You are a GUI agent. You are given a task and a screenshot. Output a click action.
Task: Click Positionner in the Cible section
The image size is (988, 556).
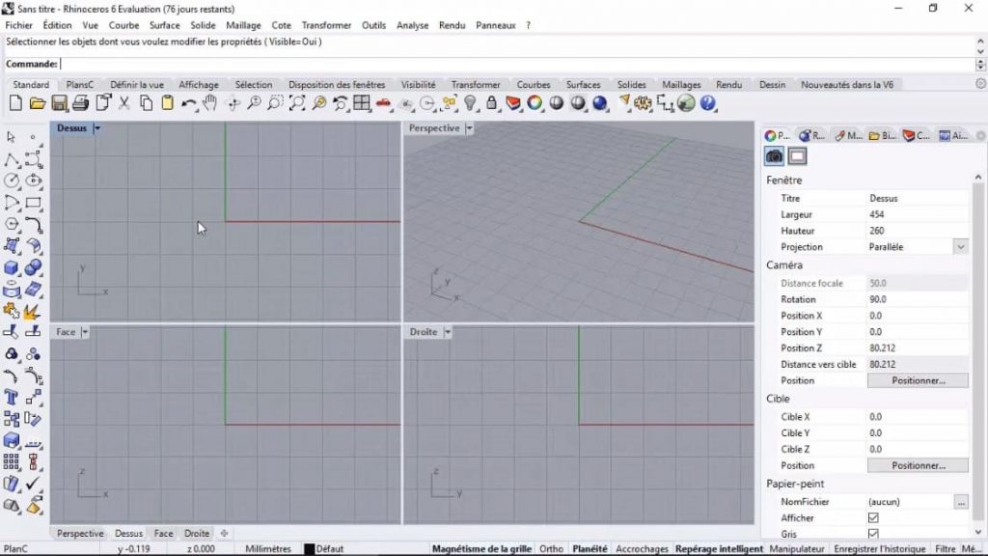click(x=917, y=464)
